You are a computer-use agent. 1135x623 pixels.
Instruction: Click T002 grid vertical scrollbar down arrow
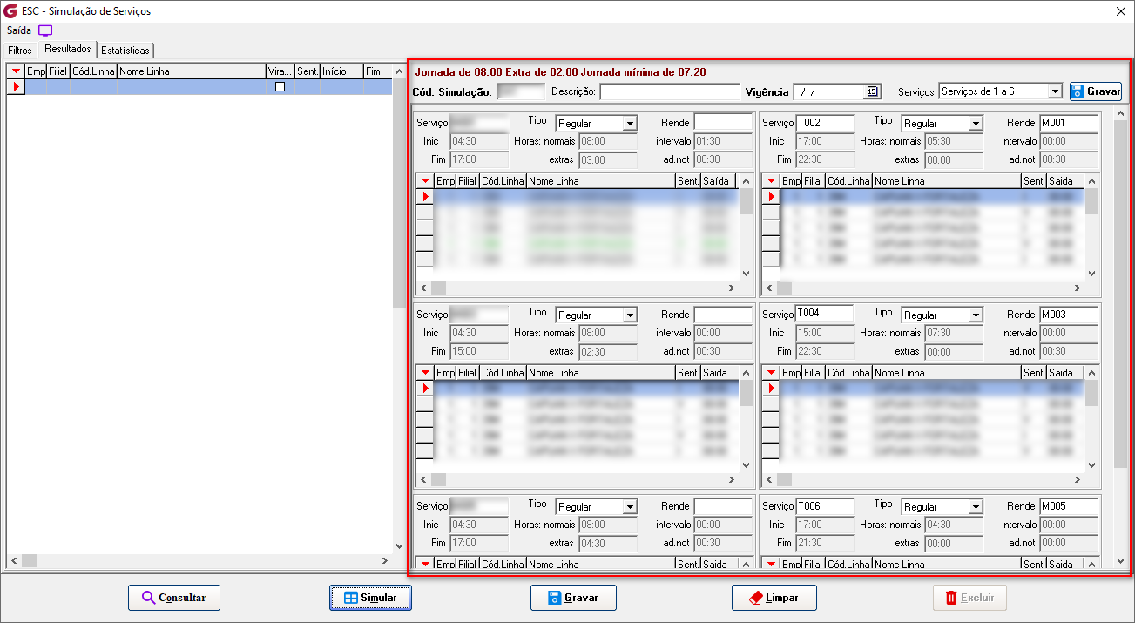[1091, 273]
